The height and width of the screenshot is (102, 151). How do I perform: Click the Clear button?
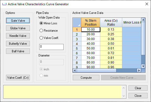(x=138, y=88)
